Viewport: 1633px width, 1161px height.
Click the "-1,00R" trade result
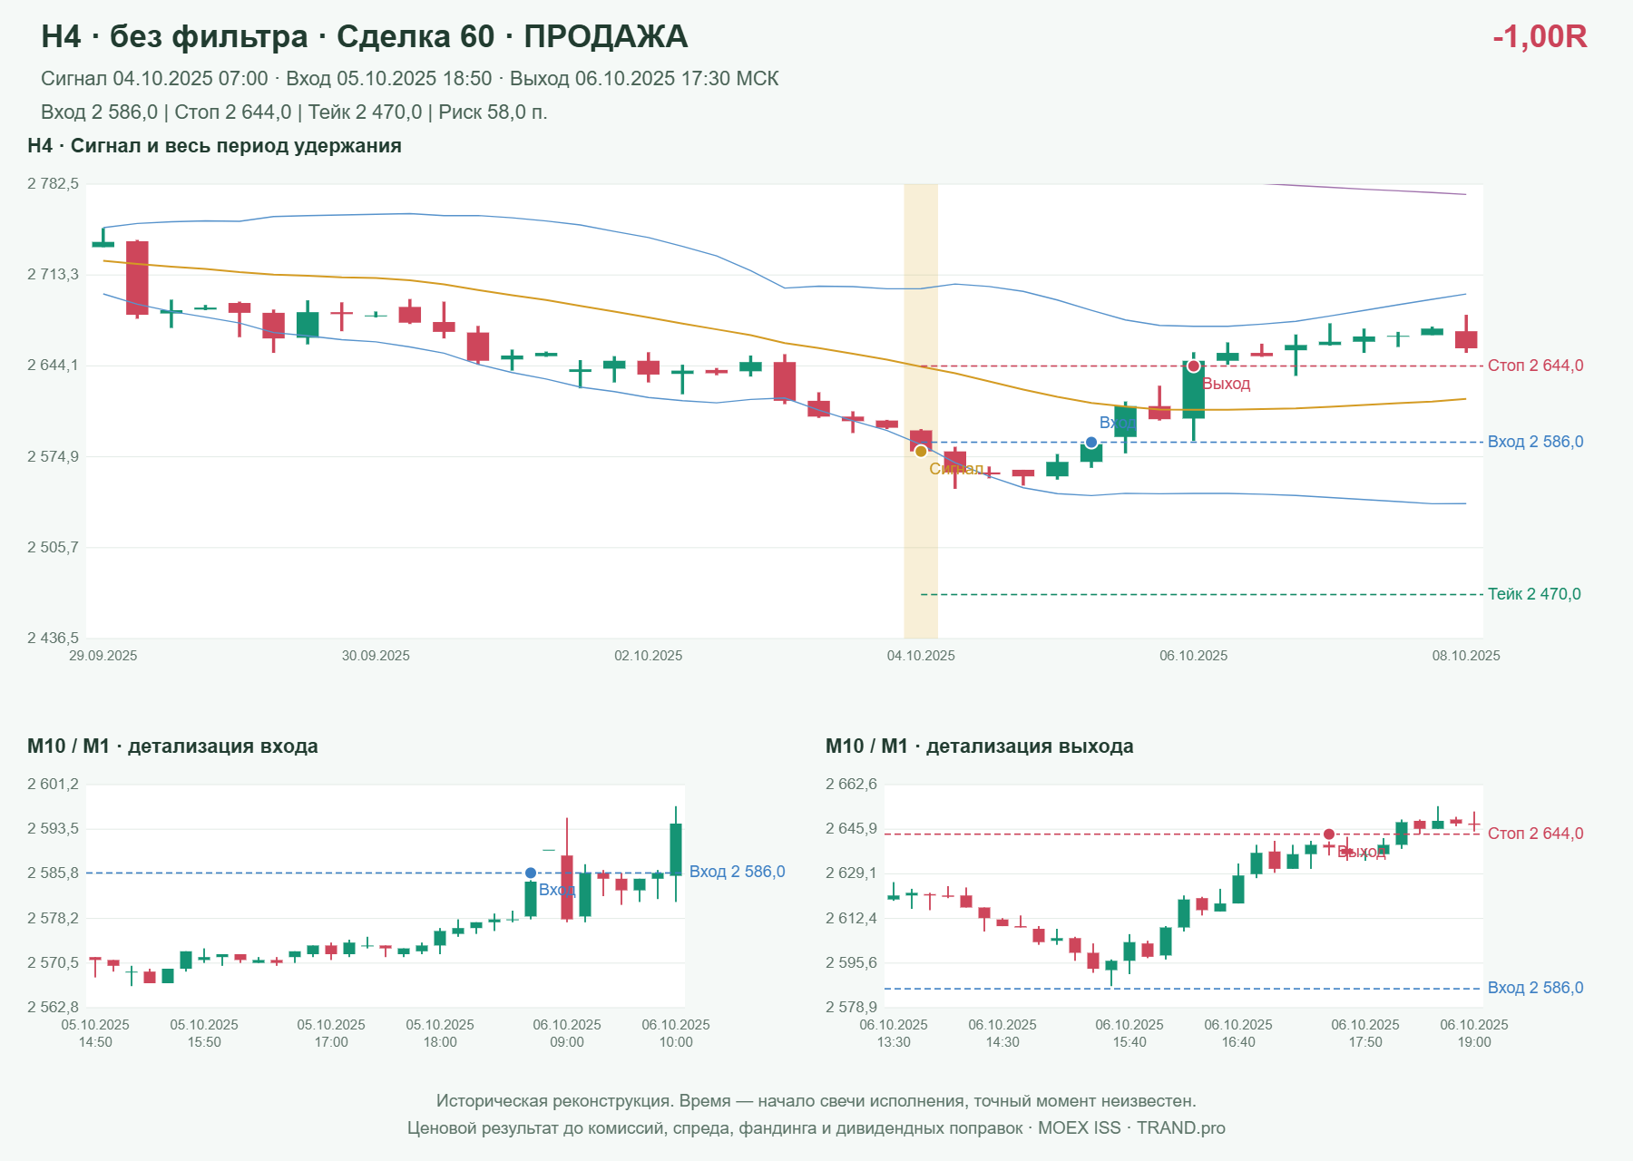[1540, 36]
